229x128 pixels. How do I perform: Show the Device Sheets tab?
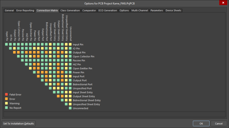(x=173, y=10)
